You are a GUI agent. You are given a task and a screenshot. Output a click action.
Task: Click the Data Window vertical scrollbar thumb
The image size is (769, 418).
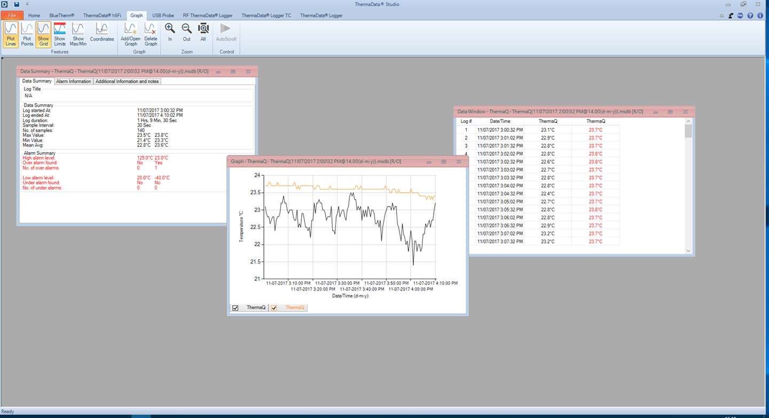tap(688, 131)
